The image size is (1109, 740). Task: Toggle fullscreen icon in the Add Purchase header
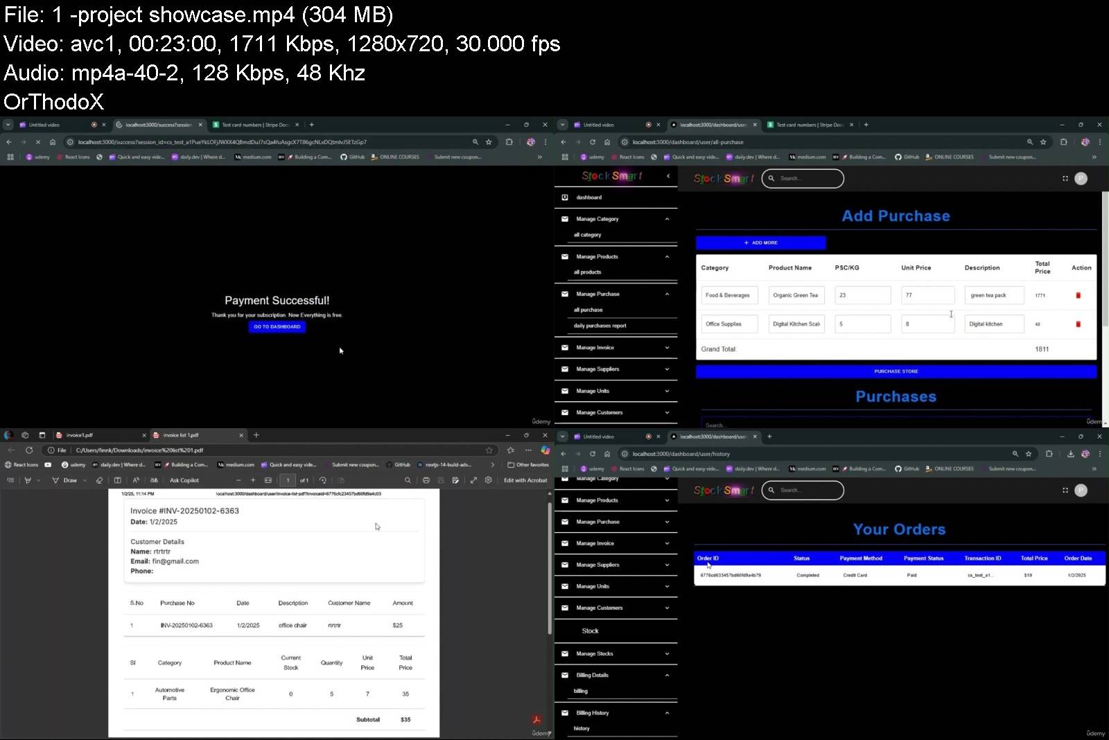[1065, 178]
